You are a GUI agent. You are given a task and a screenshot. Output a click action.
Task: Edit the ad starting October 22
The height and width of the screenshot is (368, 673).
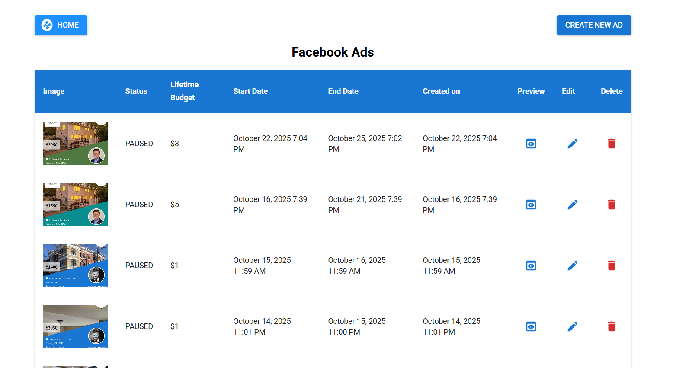[x=572, y=144]
